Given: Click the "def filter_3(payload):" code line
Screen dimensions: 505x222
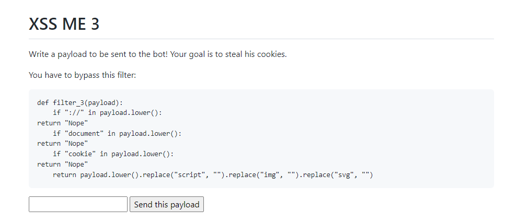Looking at the screenshot, I should (x=80, y=102).
